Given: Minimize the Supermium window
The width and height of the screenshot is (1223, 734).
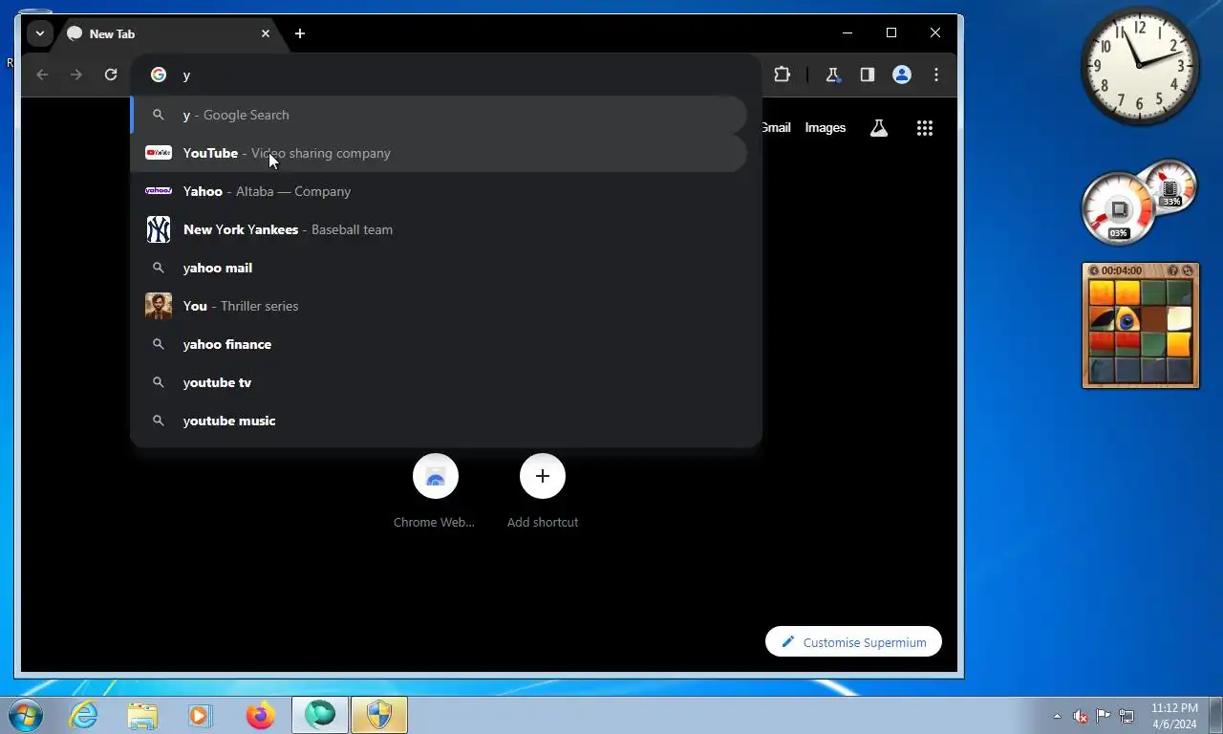Looking at the screenshot, I should 848,32.
